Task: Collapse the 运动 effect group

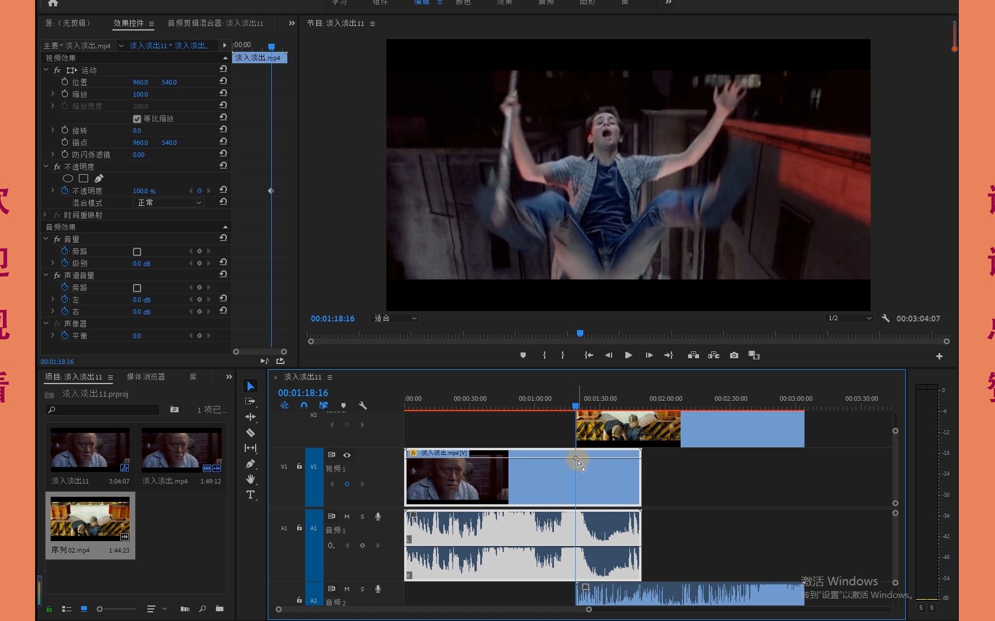Action: (x=46, y=70)
